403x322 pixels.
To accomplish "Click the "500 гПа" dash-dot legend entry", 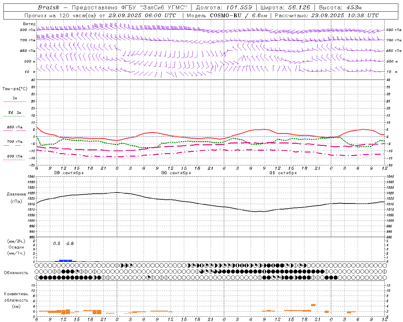I will 14,156.
